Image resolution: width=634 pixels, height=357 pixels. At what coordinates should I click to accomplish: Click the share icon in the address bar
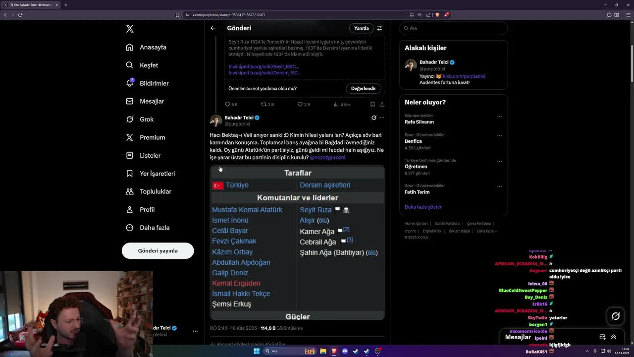point(428,15)
